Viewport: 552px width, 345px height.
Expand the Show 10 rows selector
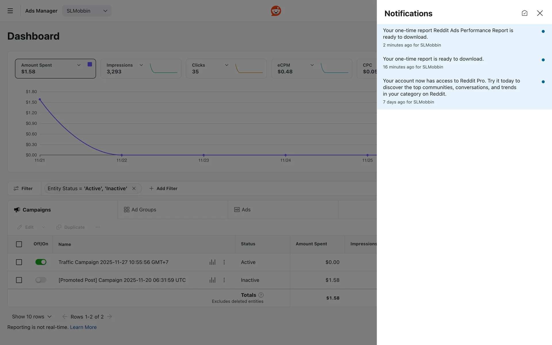(x=32, y=317)
